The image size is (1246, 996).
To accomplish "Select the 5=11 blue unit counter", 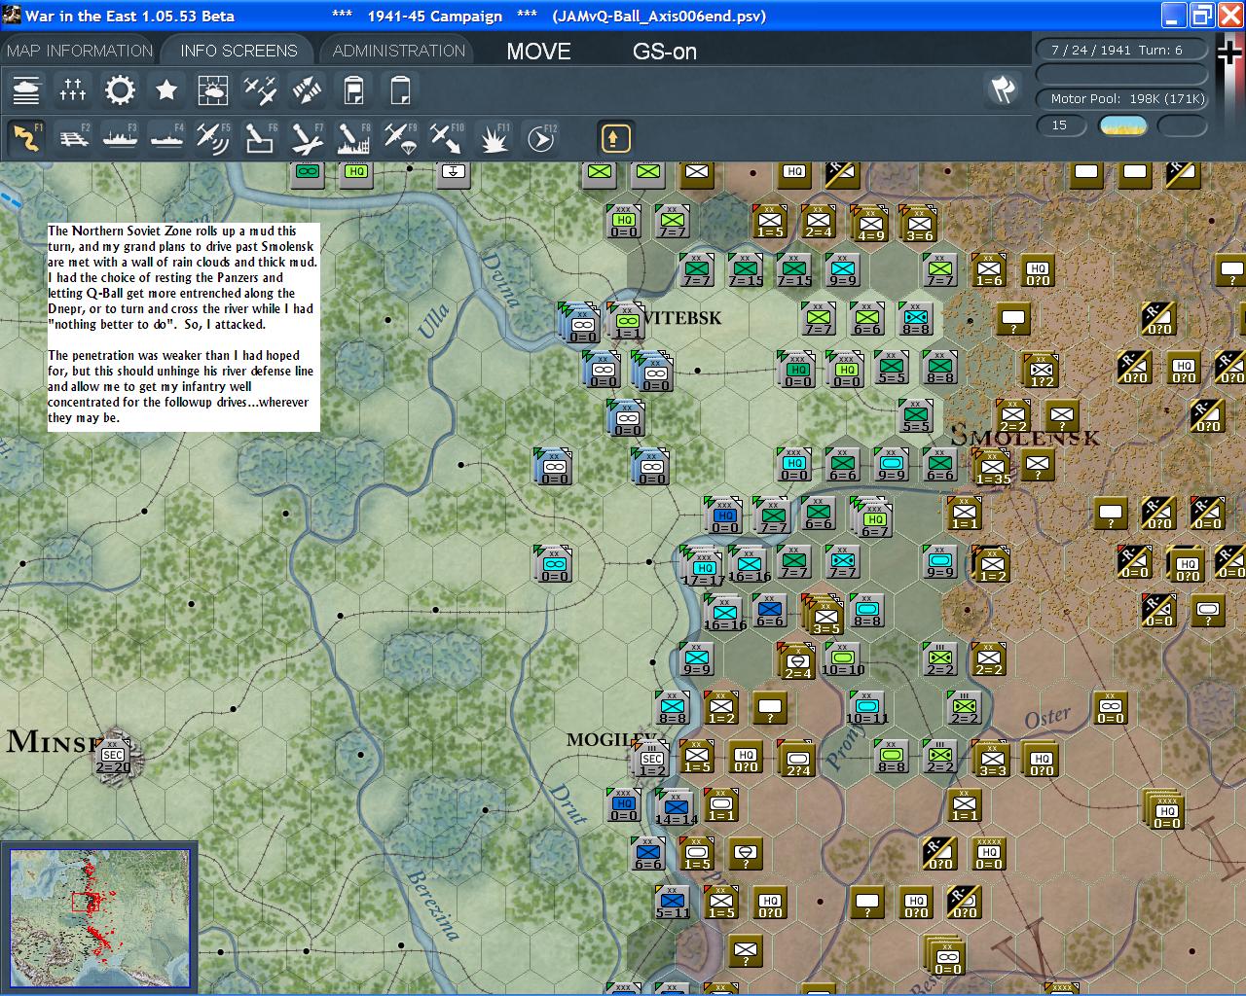I will point(673,902).
